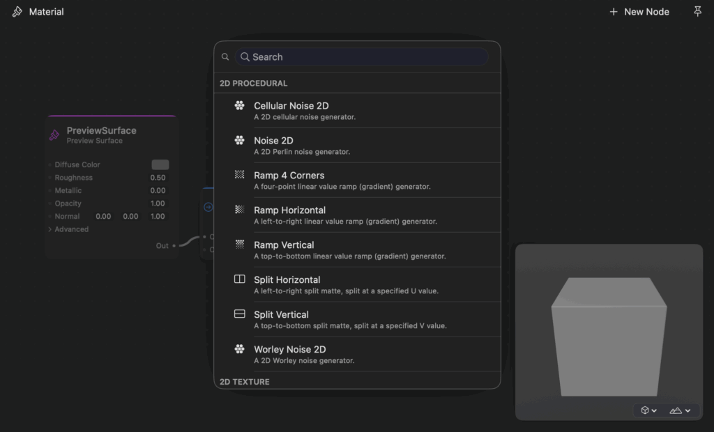714x432 pixels.
Task: Click the New Node button
Action: point(639,12)
